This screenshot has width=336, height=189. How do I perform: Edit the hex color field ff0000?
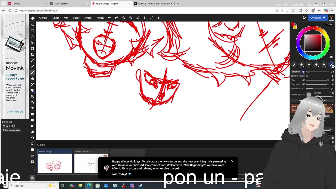tap(329, 24)
